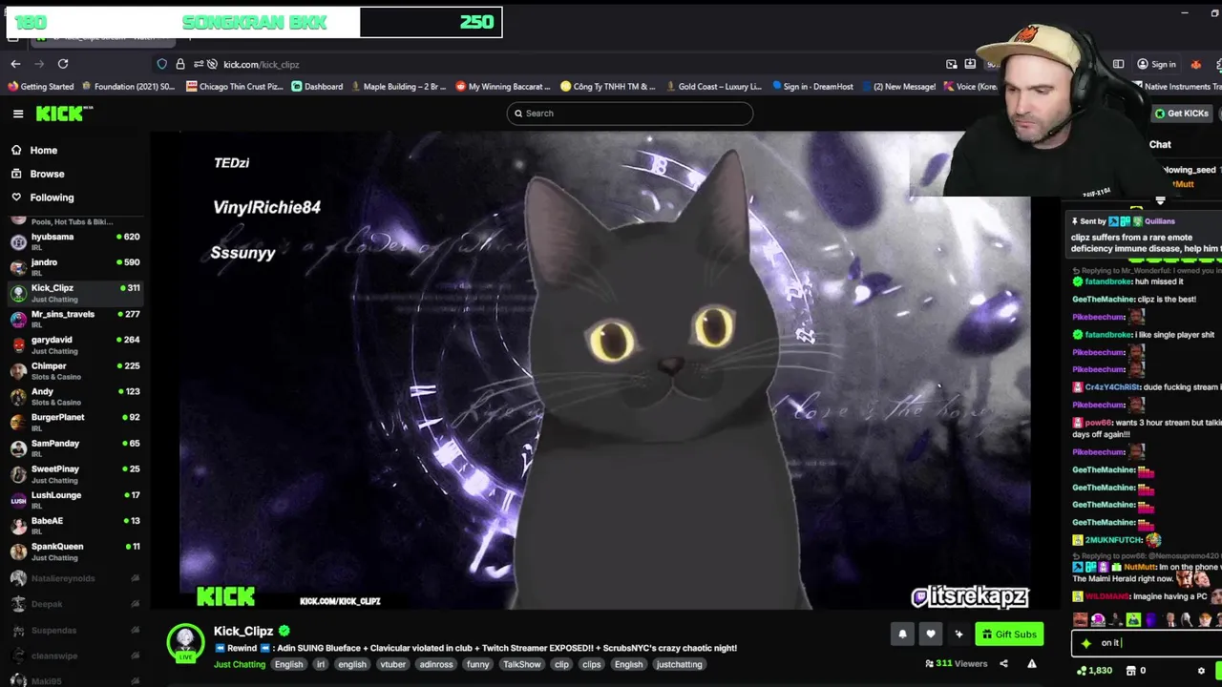Select SpankQueen channel in sidebar
1222x687 pixels.
pyautogui.click(x=76, y=552)
